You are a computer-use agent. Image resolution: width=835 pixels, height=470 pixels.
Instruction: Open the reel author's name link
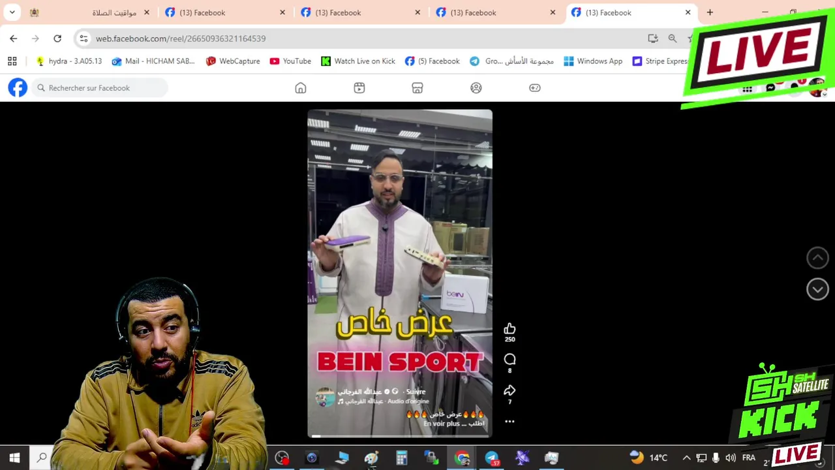359,392
